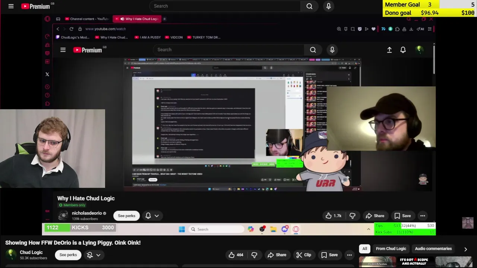This screenshot has height=268, width=477.
Task: Click the outer YouTube search magnifier button
Action: (309, 6)
